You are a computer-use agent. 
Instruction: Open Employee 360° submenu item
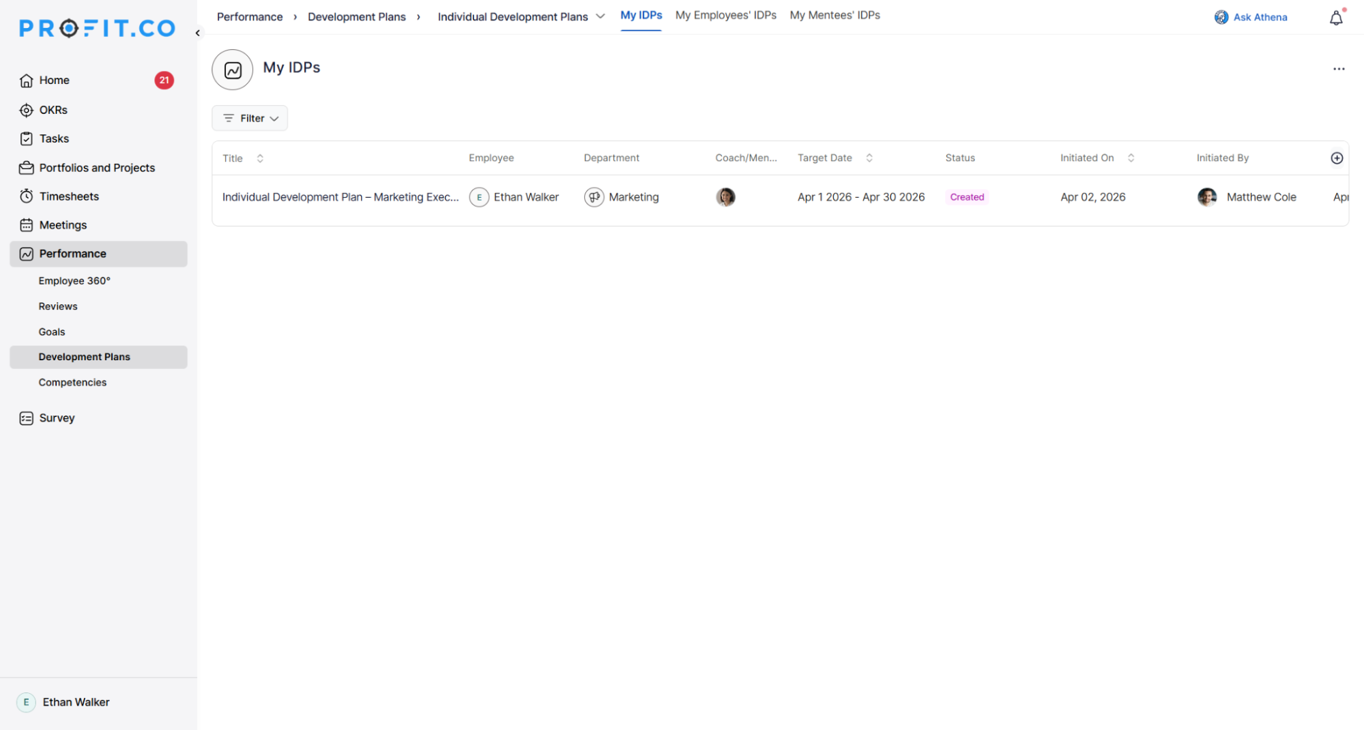tap(74, 281)
